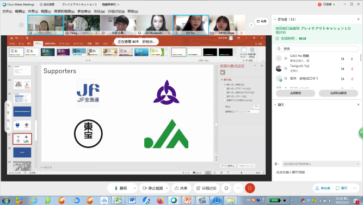Open the emoji reactions button

tap(226, 188)
